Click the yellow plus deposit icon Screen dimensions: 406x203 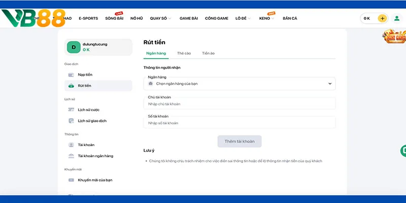[x=382, y=18]
